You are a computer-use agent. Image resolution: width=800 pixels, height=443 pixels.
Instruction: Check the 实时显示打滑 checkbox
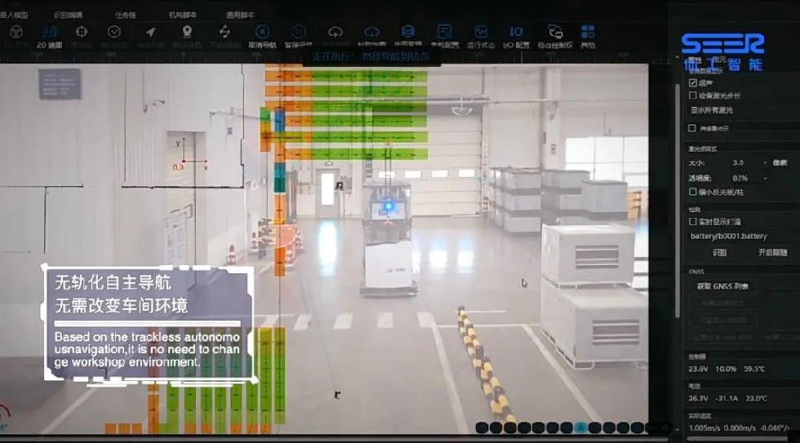point(693,221)
